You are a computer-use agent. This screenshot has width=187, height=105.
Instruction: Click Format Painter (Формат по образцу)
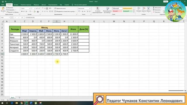(x=12, y=12)
